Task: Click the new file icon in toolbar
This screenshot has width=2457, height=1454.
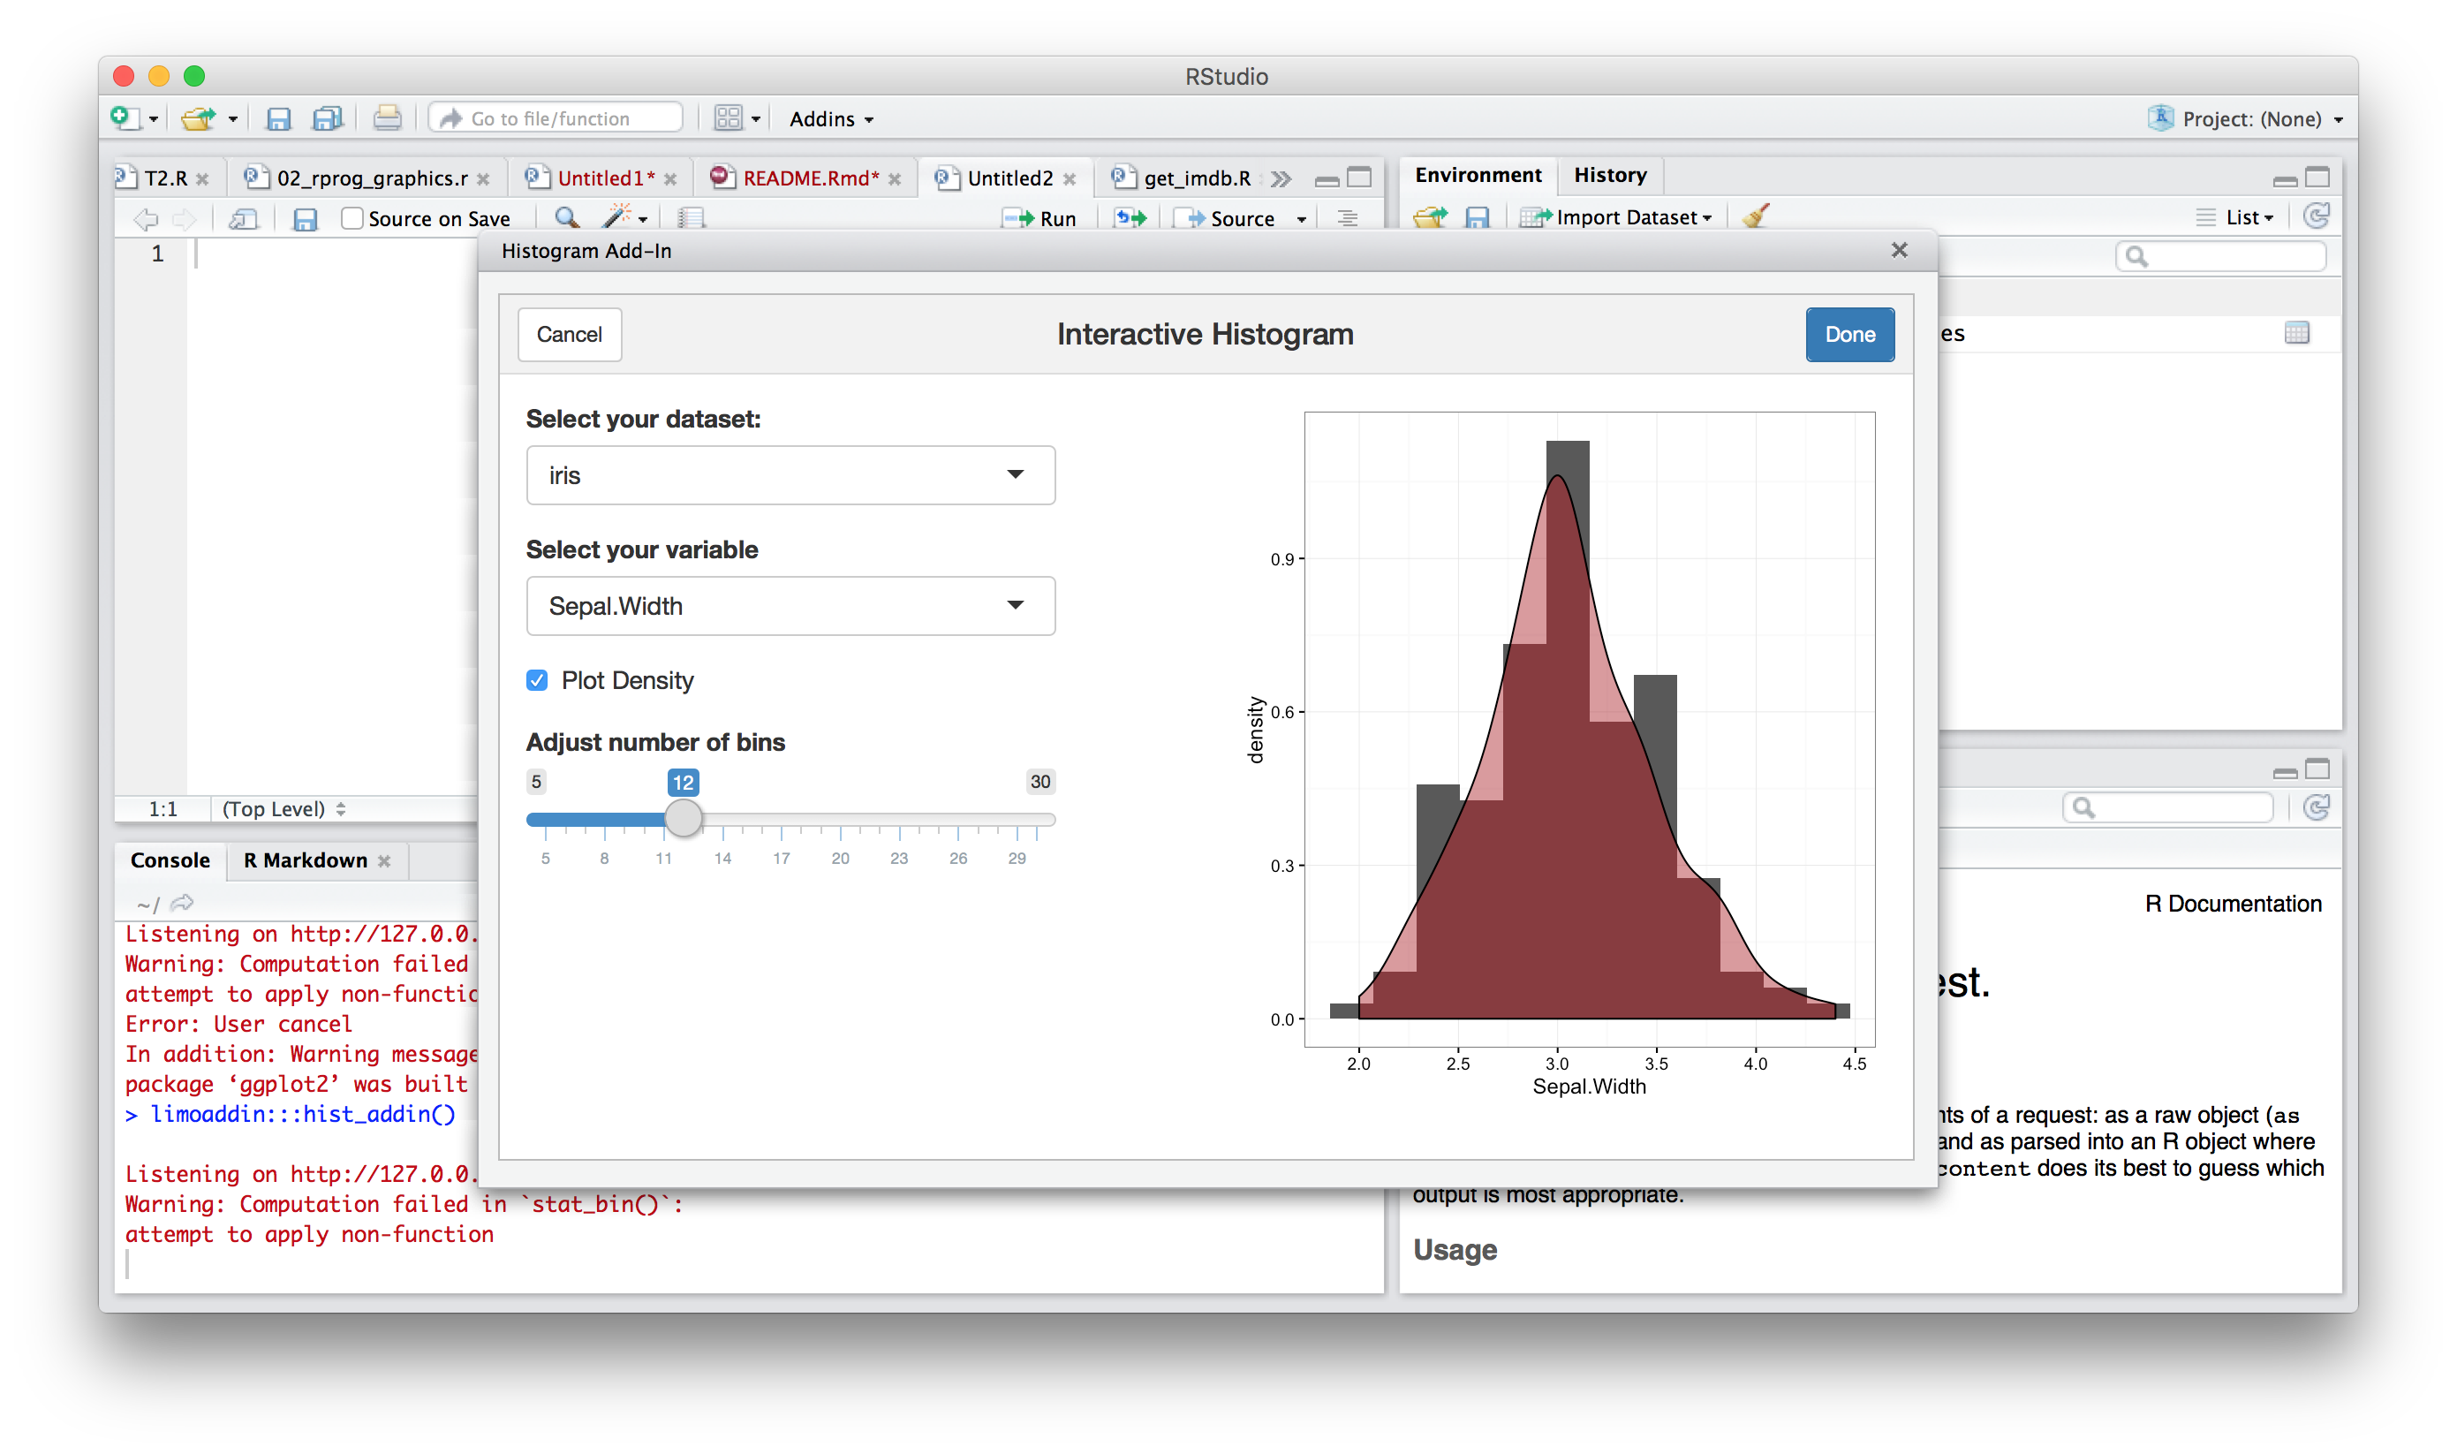Action: [124, 118]
